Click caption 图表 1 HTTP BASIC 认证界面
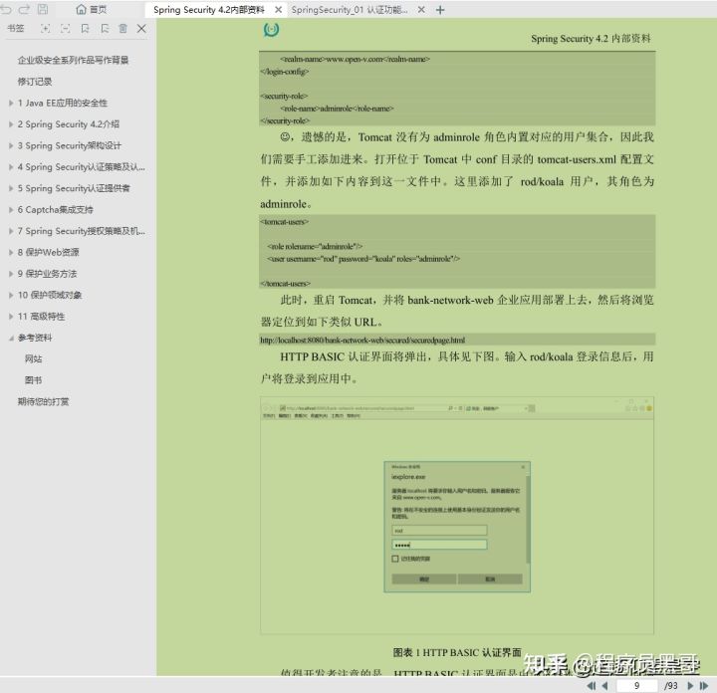Viewport: 717px width, 693px height. [x=457, y=652]
